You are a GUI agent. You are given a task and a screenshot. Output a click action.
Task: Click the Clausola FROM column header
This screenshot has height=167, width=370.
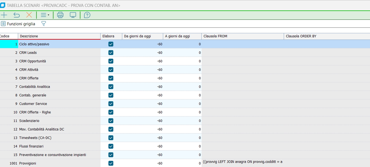(x=243, y=36)
